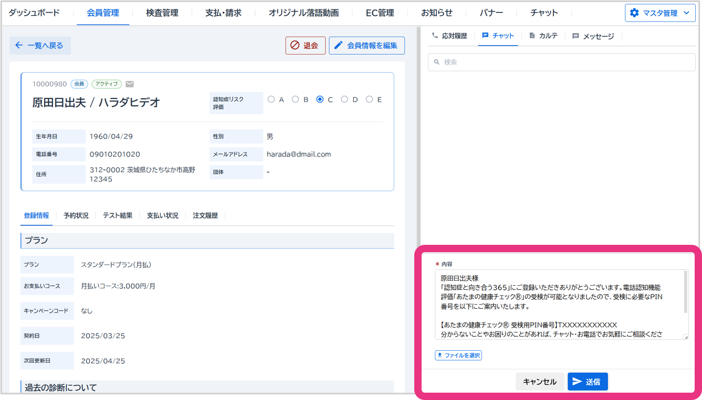
Task: Click the pencil icon on 会員情報を編集
Action: coord(339,46)
